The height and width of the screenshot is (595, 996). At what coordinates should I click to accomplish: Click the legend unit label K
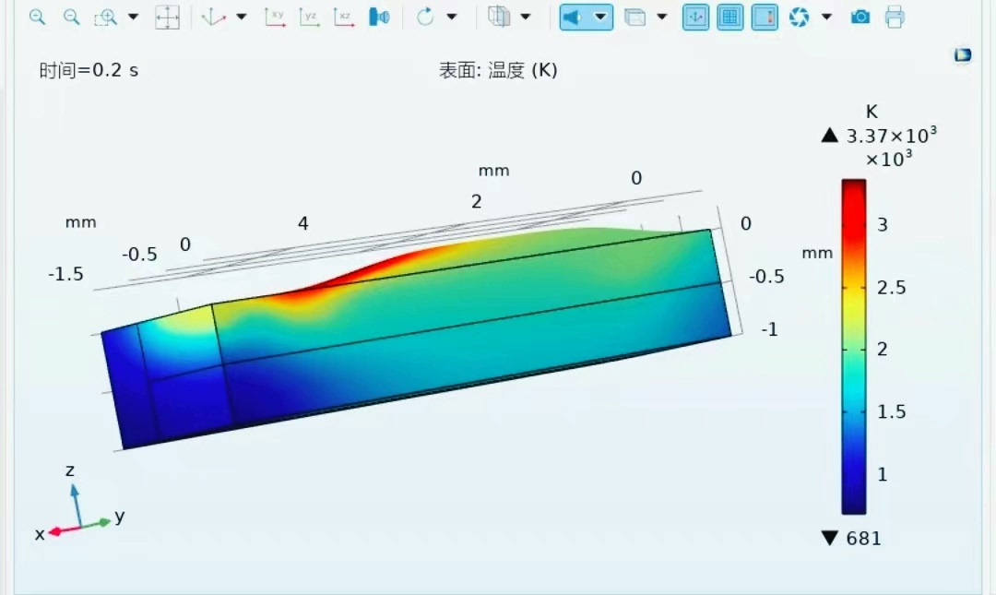[871, 112]
